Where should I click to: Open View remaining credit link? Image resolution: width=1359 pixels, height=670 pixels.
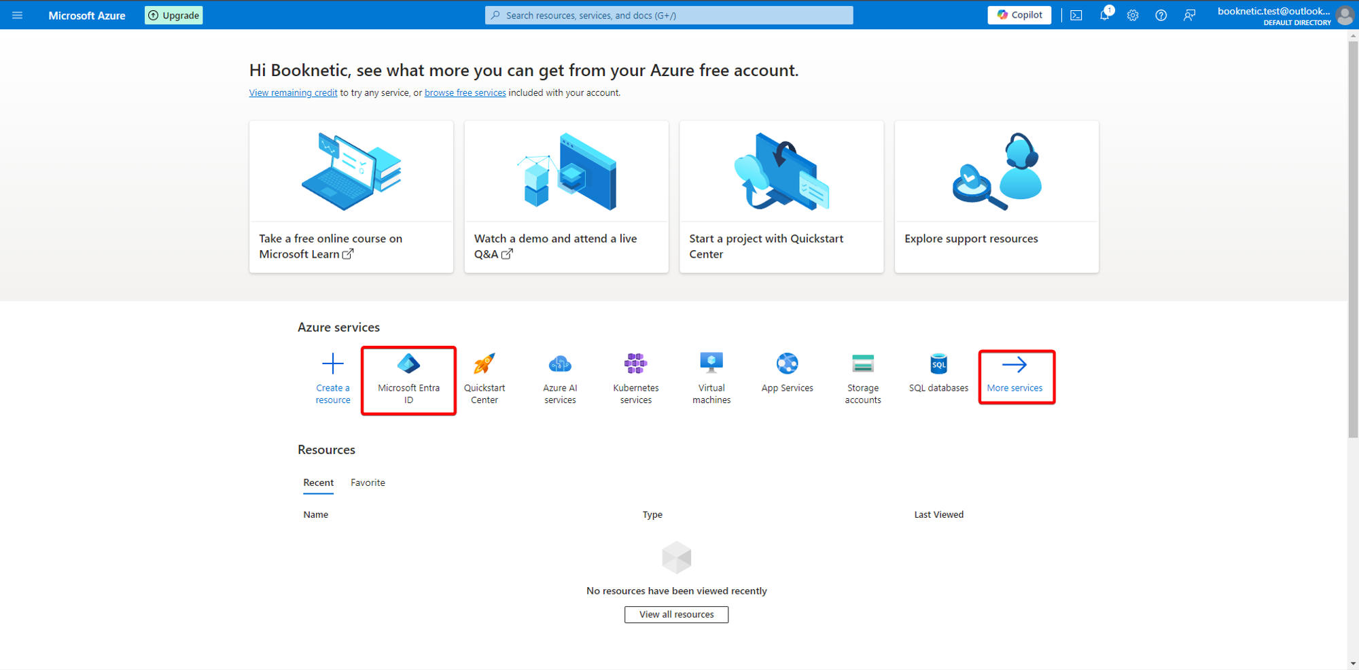click(x=293, y=92)
